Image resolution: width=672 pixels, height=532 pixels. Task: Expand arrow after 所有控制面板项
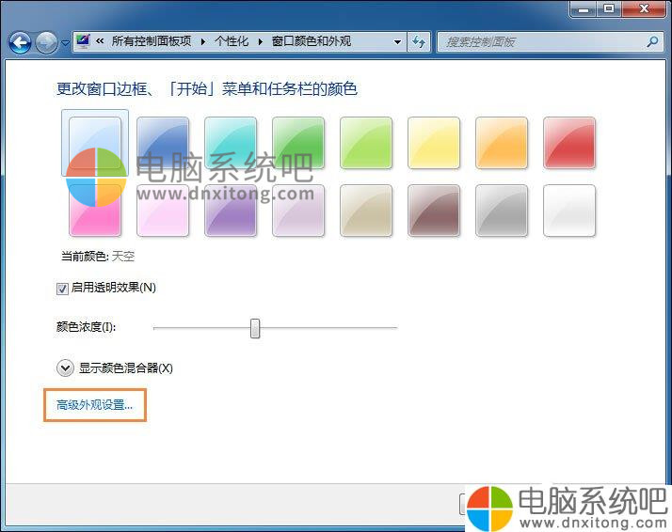[x=203, y=41]
